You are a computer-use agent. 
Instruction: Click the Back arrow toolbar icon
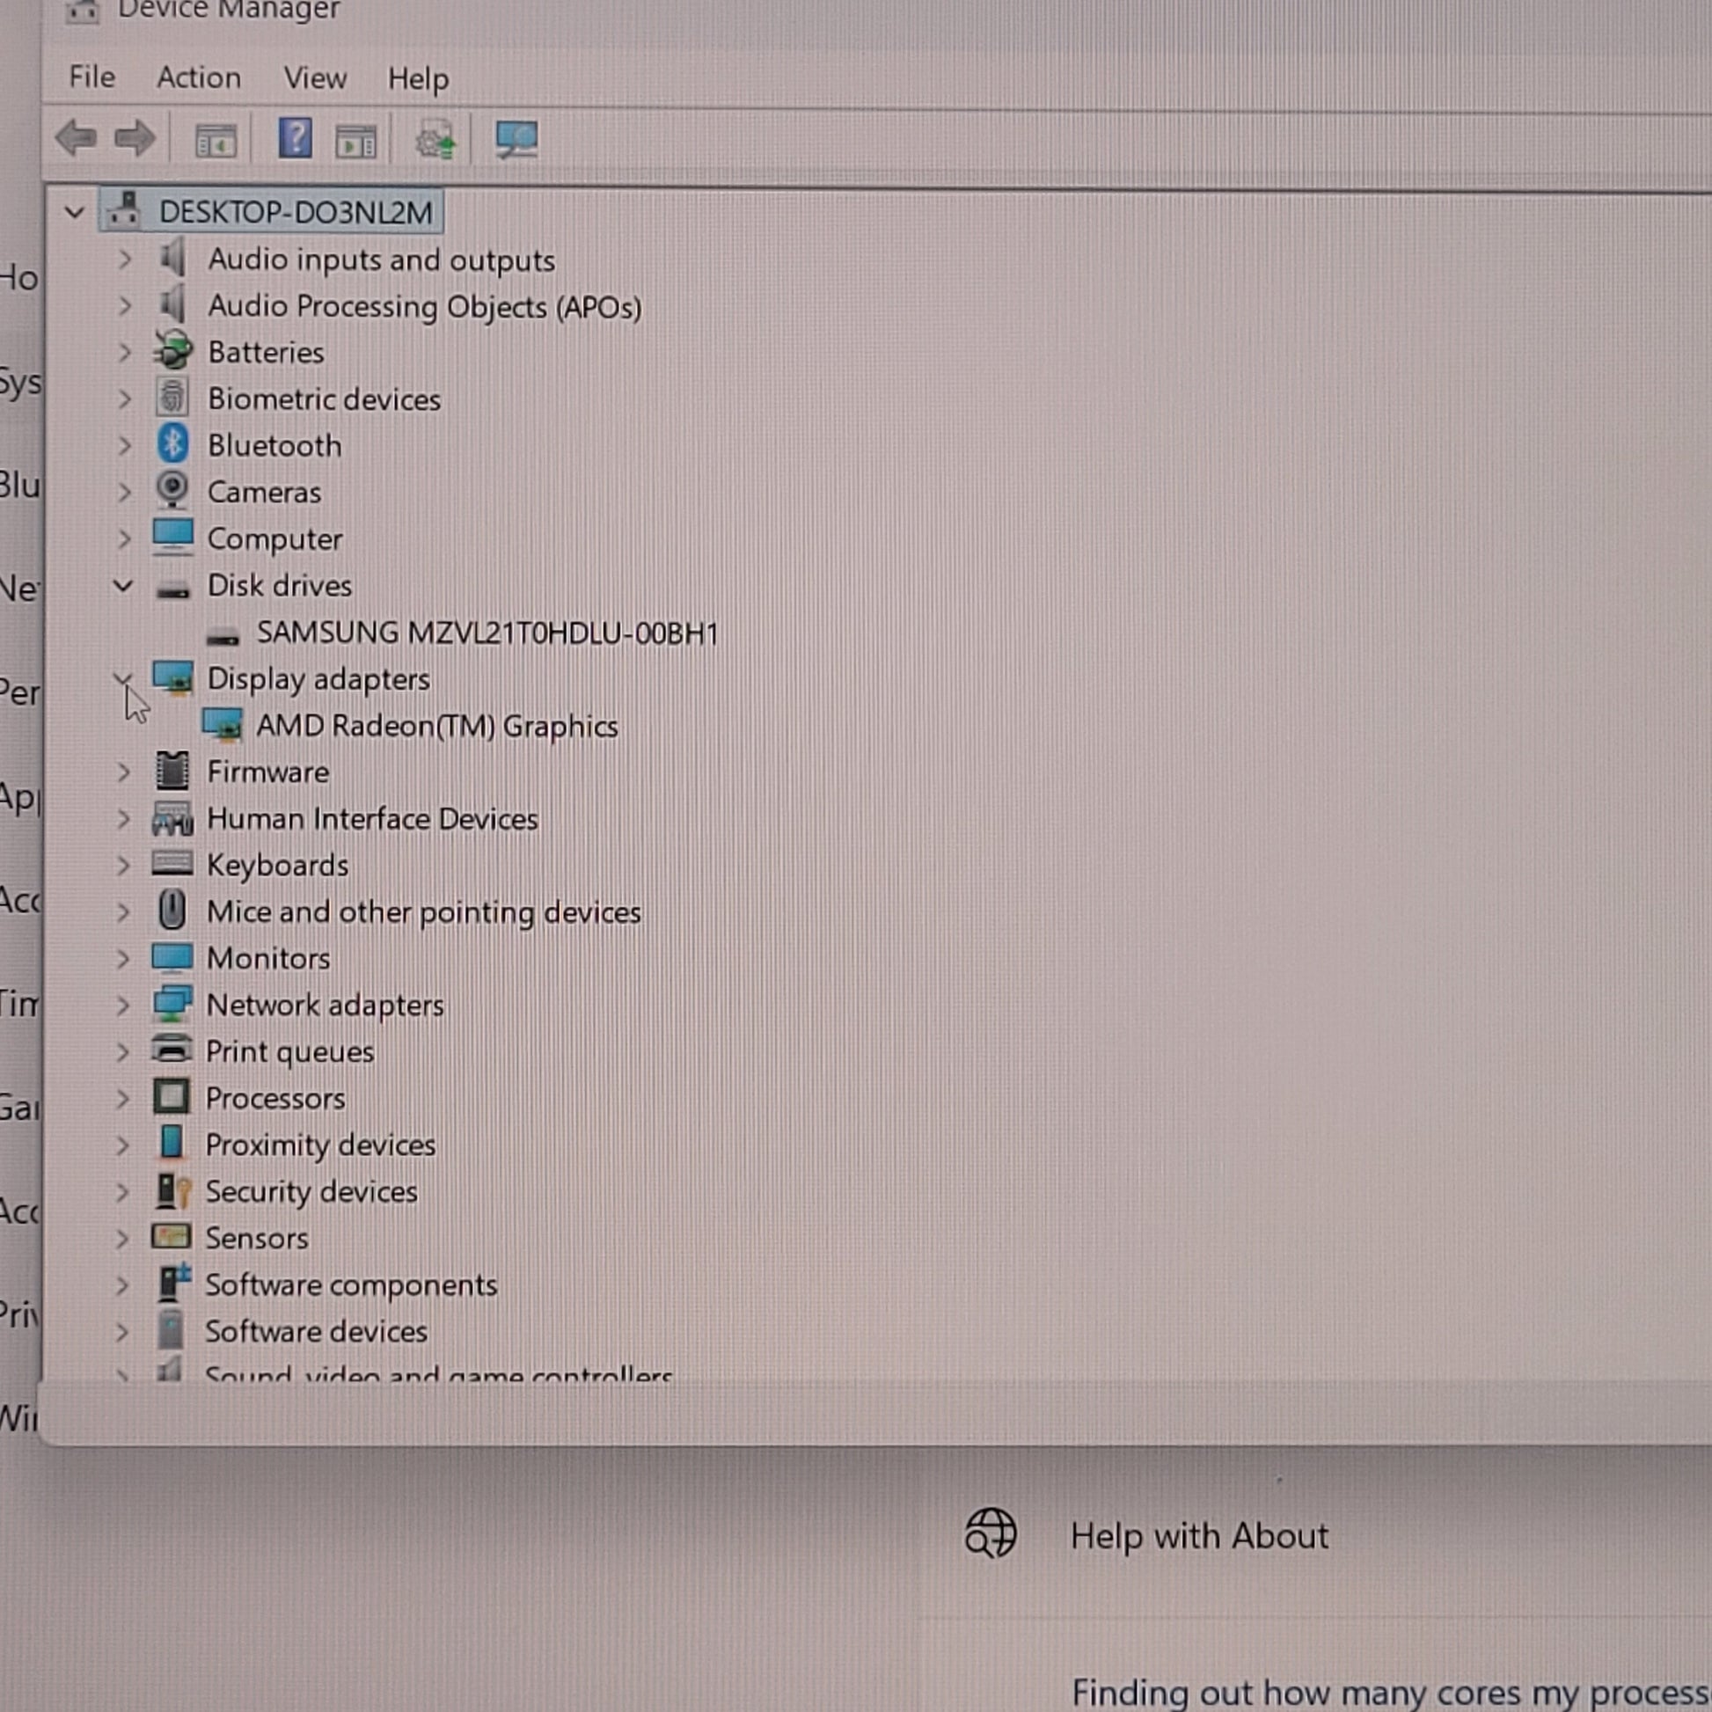77,138
